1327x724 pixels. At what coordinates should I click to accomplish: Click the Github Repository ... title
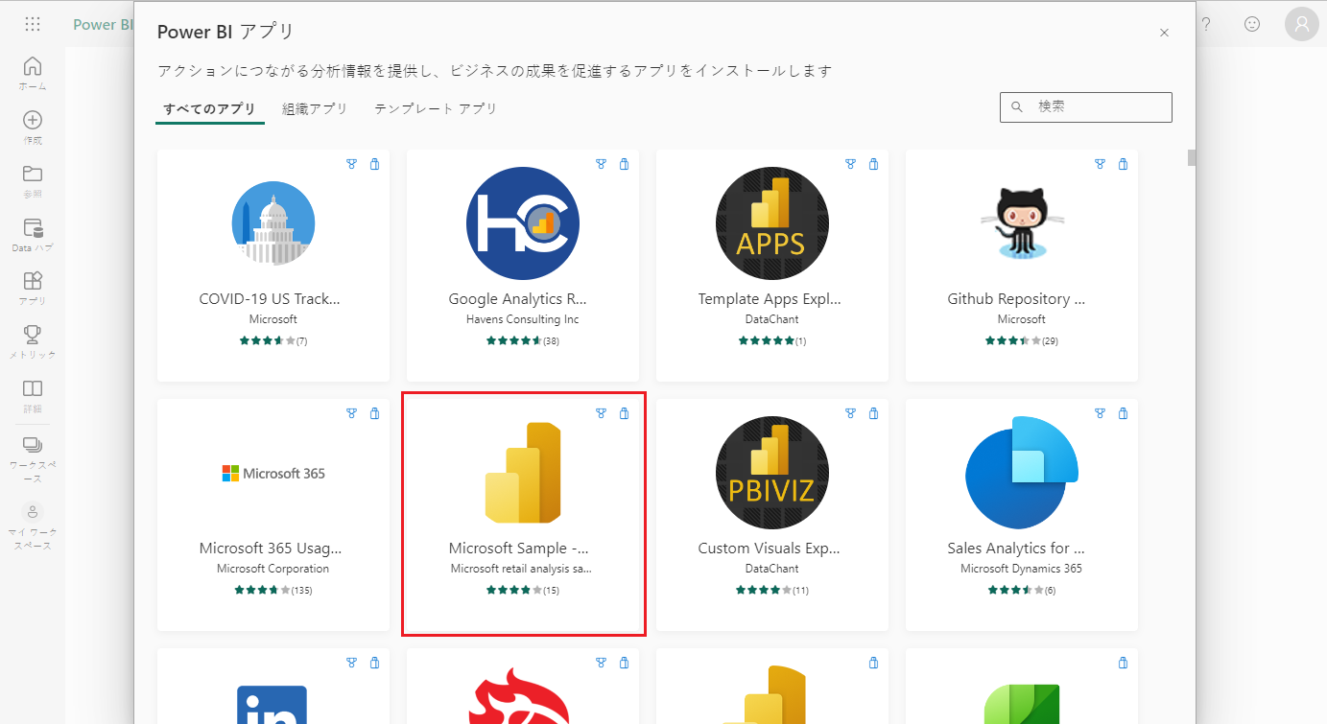pos(1016,299)
